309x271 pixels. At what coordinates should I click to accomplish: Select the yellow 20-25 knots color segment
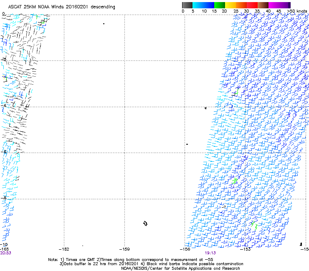point(230,5)
